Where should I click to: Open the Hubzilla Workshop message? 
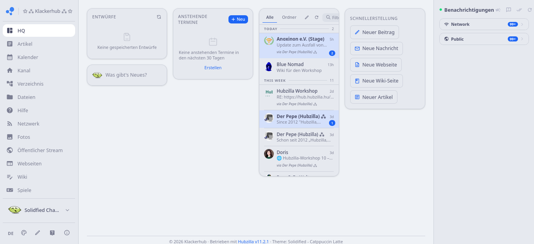[299, 97]
